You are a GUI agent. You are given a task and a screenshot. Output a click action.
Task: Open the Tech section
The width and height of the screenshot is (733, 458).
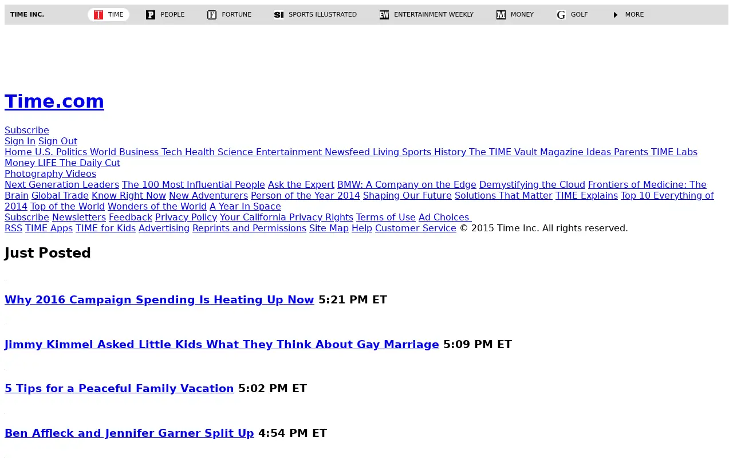click(172, 152)
